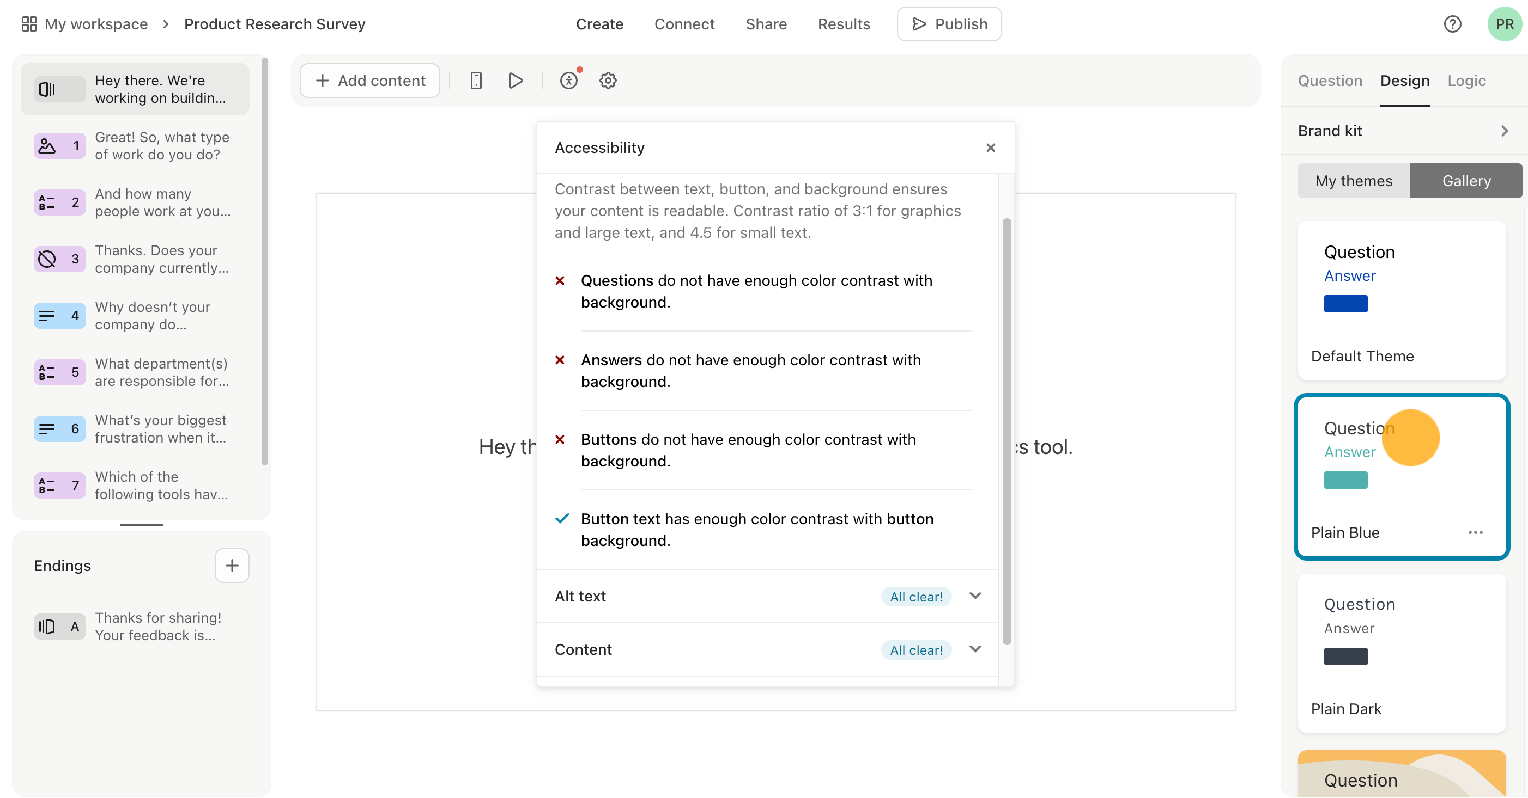Viewport: 1528px width, 798px height.
Task: Open Plain Blue theme options menu
Action: click(1475, 532)
